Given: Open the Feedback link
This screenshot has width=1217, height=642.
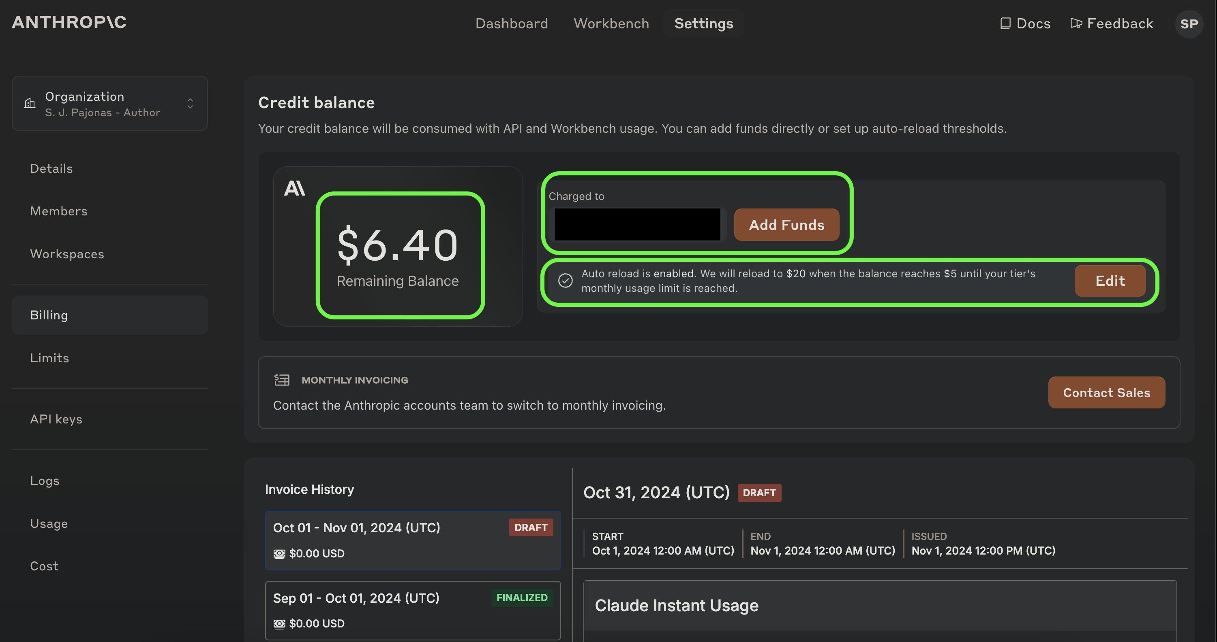Looking at the screenshot, I should click(x=1112, y=23).
